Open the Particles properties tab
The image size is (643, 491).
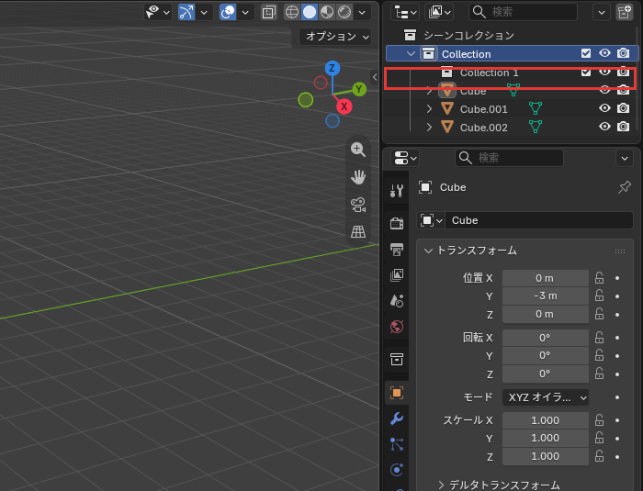(397, 444)
